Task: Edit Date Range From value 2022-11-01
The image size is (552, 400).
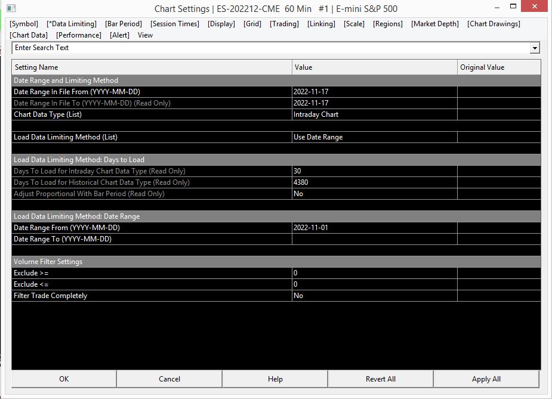Action: tap(375, 228)
